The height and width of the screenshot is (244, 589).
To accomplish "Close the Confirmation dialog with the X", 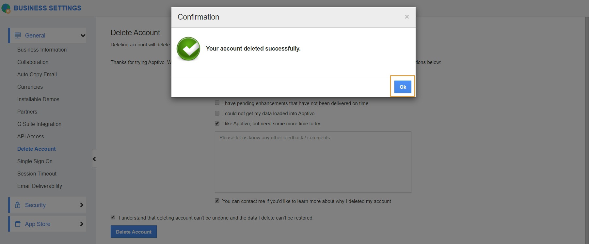I will pyautogui.click(x=407, y=17).
